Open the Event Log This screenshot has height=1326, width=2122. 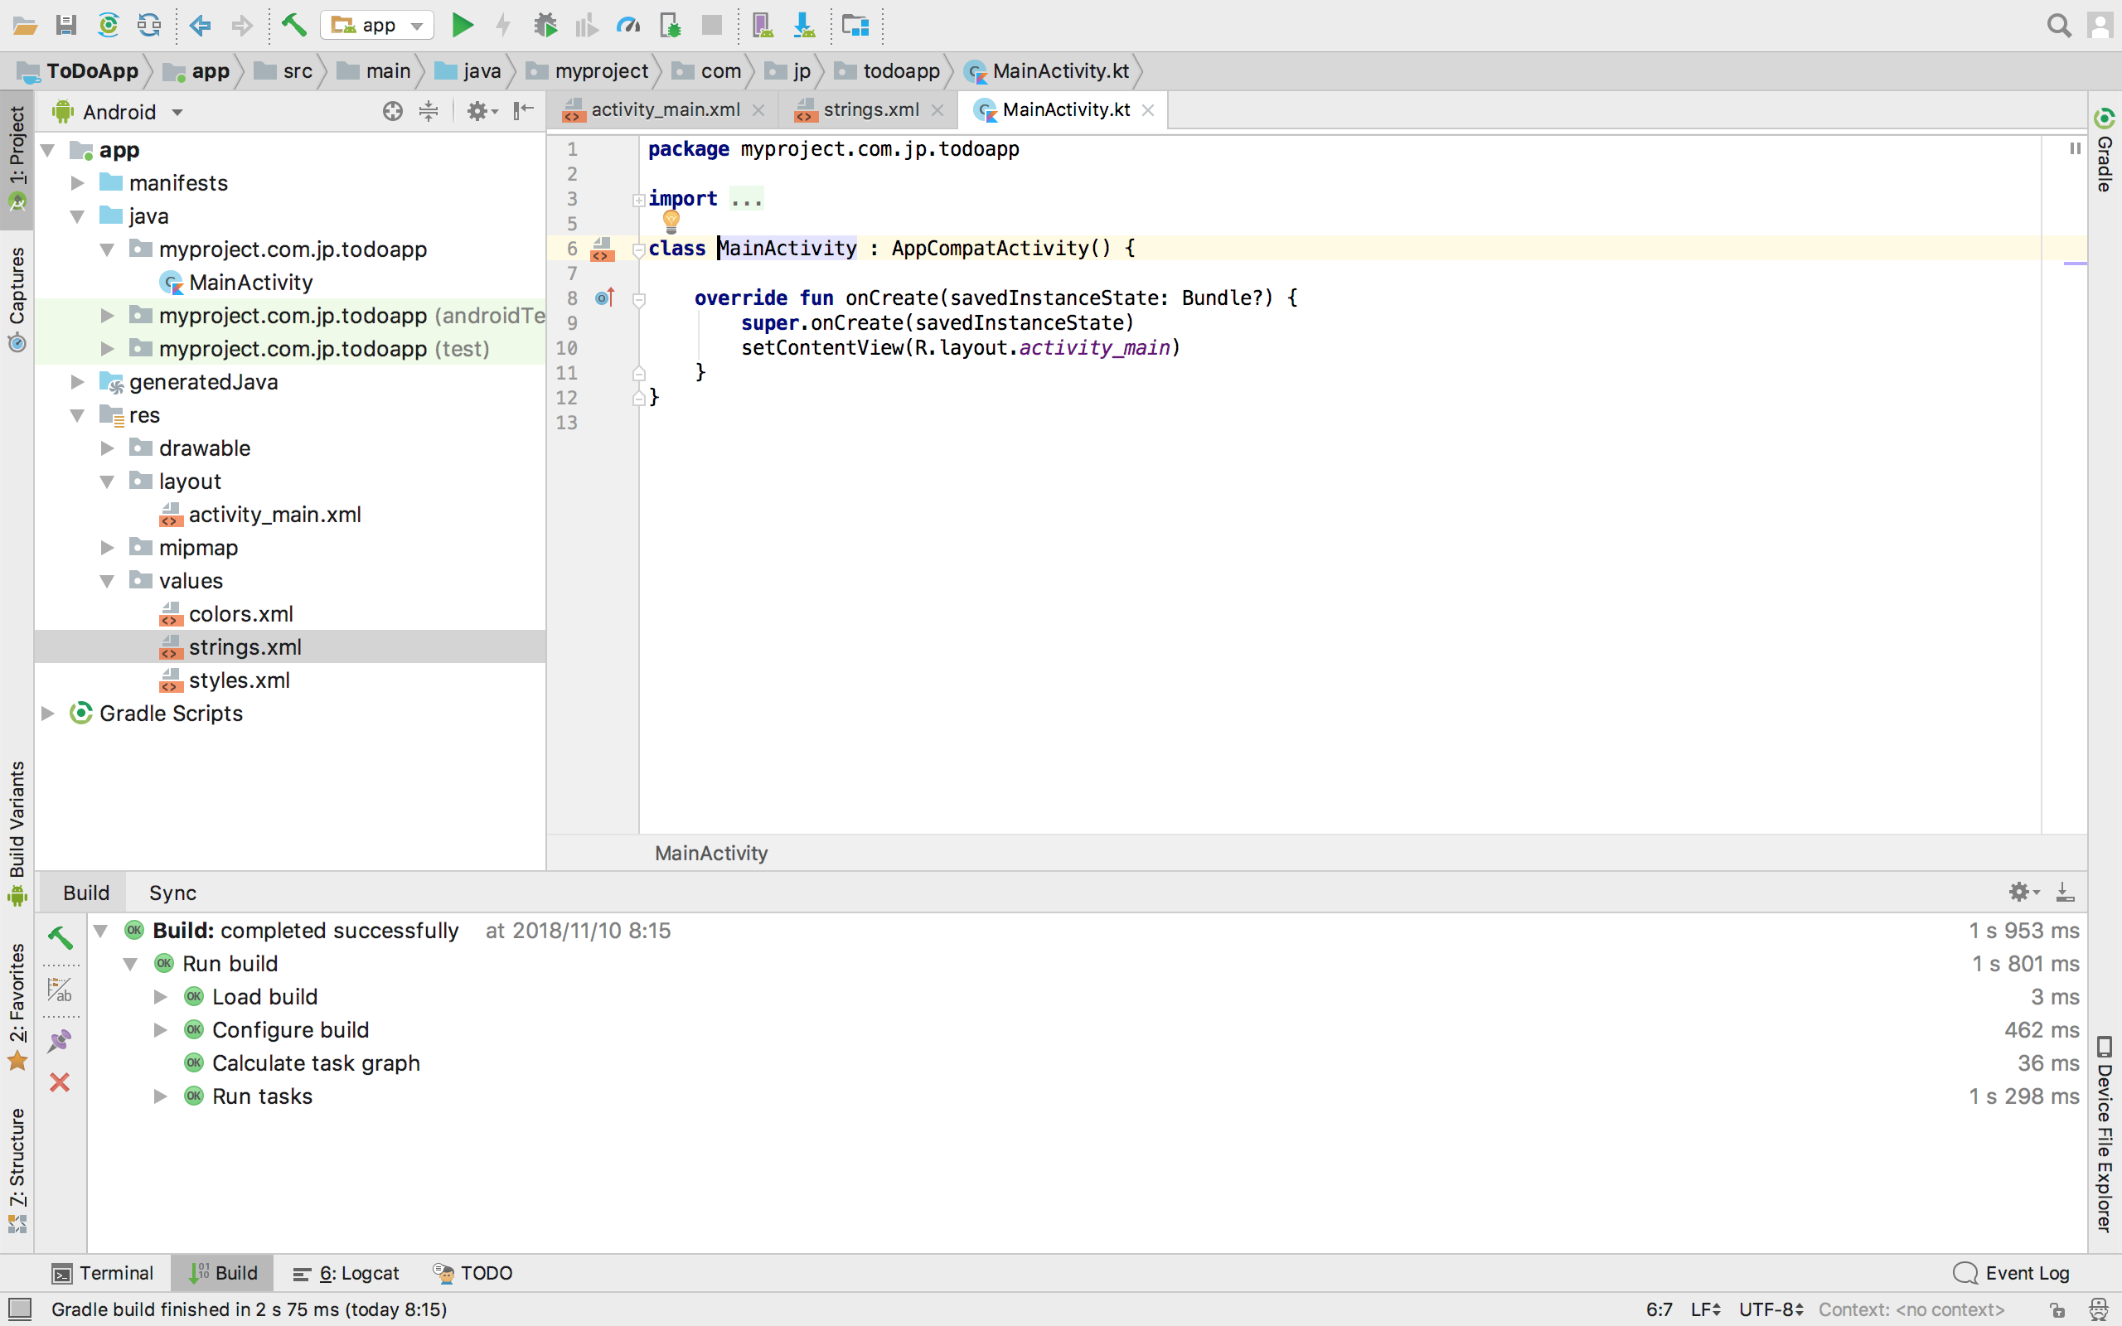click(2011, 1272)
